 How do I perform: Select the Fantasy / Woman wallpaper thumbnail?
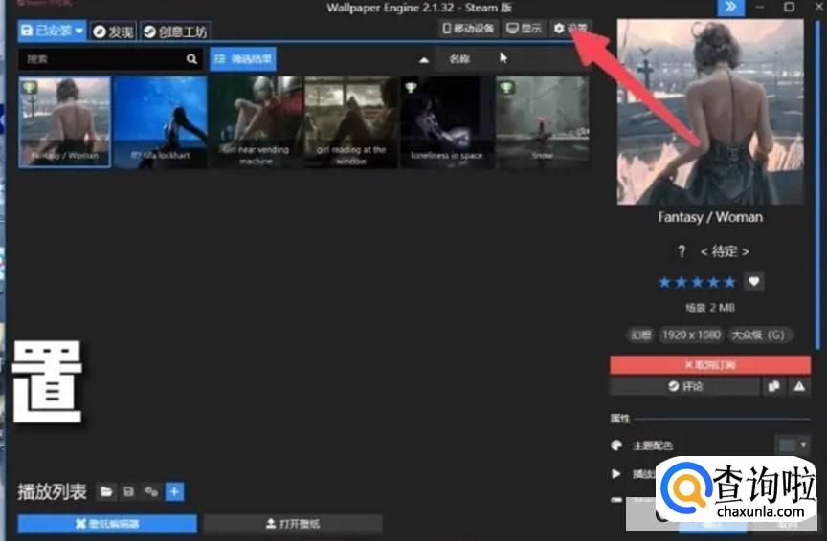(x=64, y=121)
